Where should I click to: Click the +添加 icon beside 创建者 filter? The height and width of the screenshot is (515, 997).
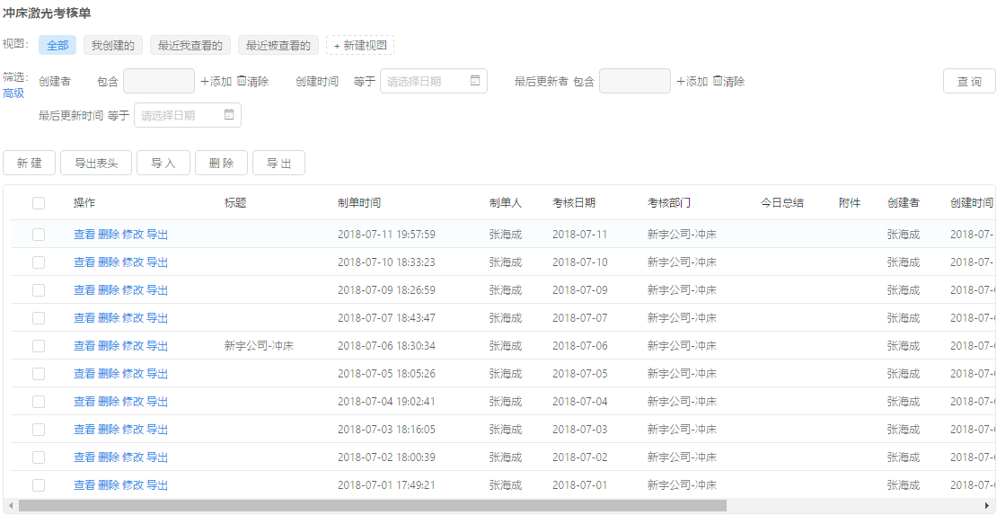[x=205, y=81]
